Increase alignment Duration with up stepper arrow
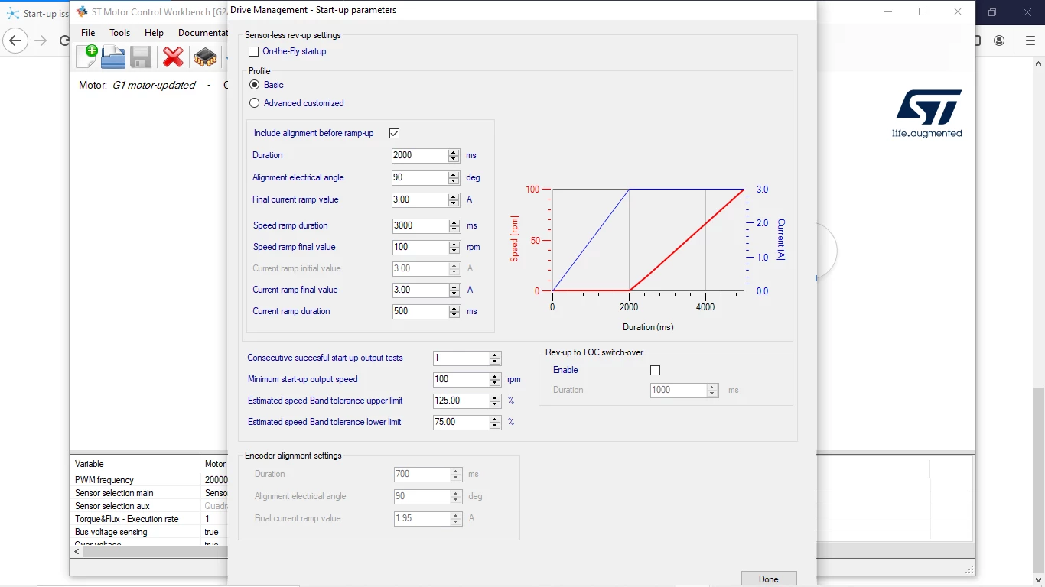1045x587 pixels. pyautogui.click(x=454, y=152)
